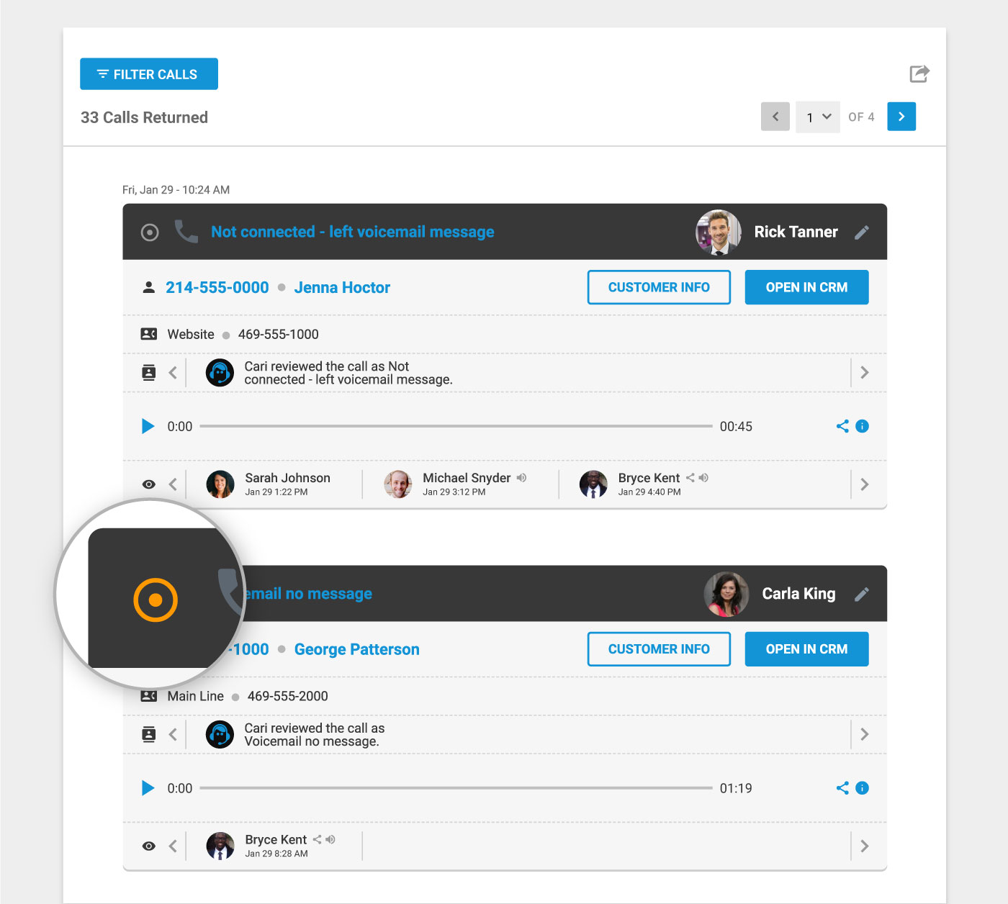Click speaker icon next to Bryce Kent 8:28 AM
1008x904 pixels.
(x=330, y=839)
